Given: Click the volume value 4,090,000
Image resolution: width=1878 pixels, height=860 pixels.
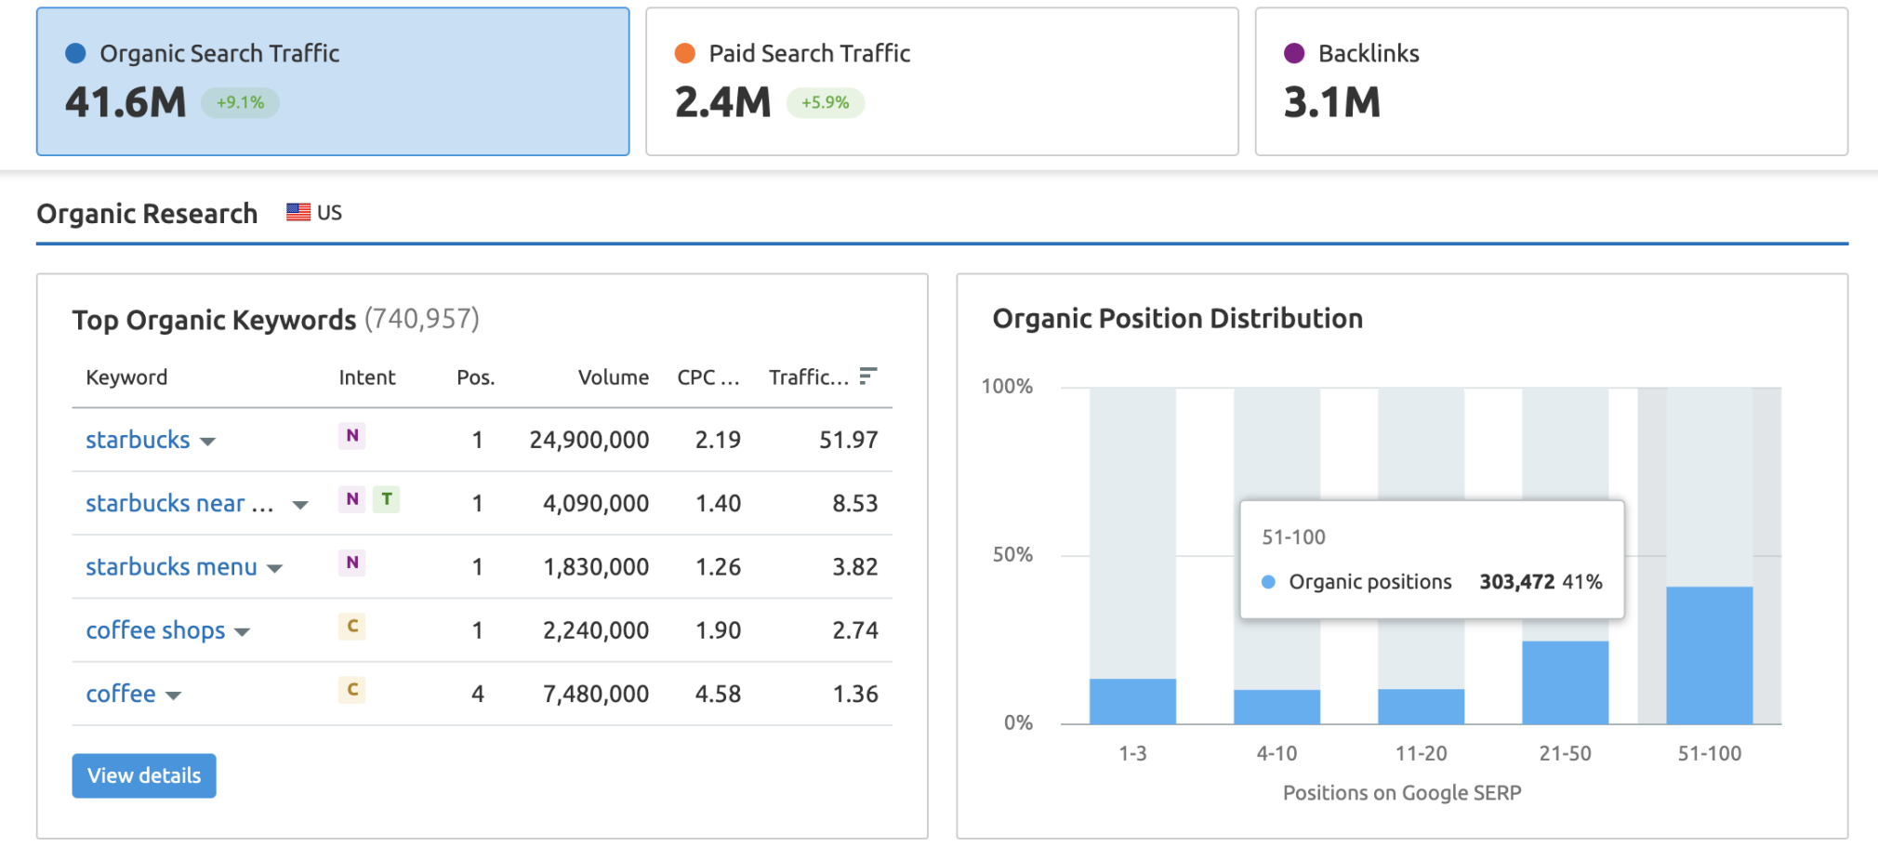Looking at the screenshot, I should click(x=596, y=504).
